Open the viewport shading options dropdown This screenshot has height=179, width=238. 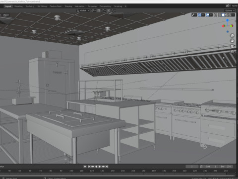coord(233,15)
